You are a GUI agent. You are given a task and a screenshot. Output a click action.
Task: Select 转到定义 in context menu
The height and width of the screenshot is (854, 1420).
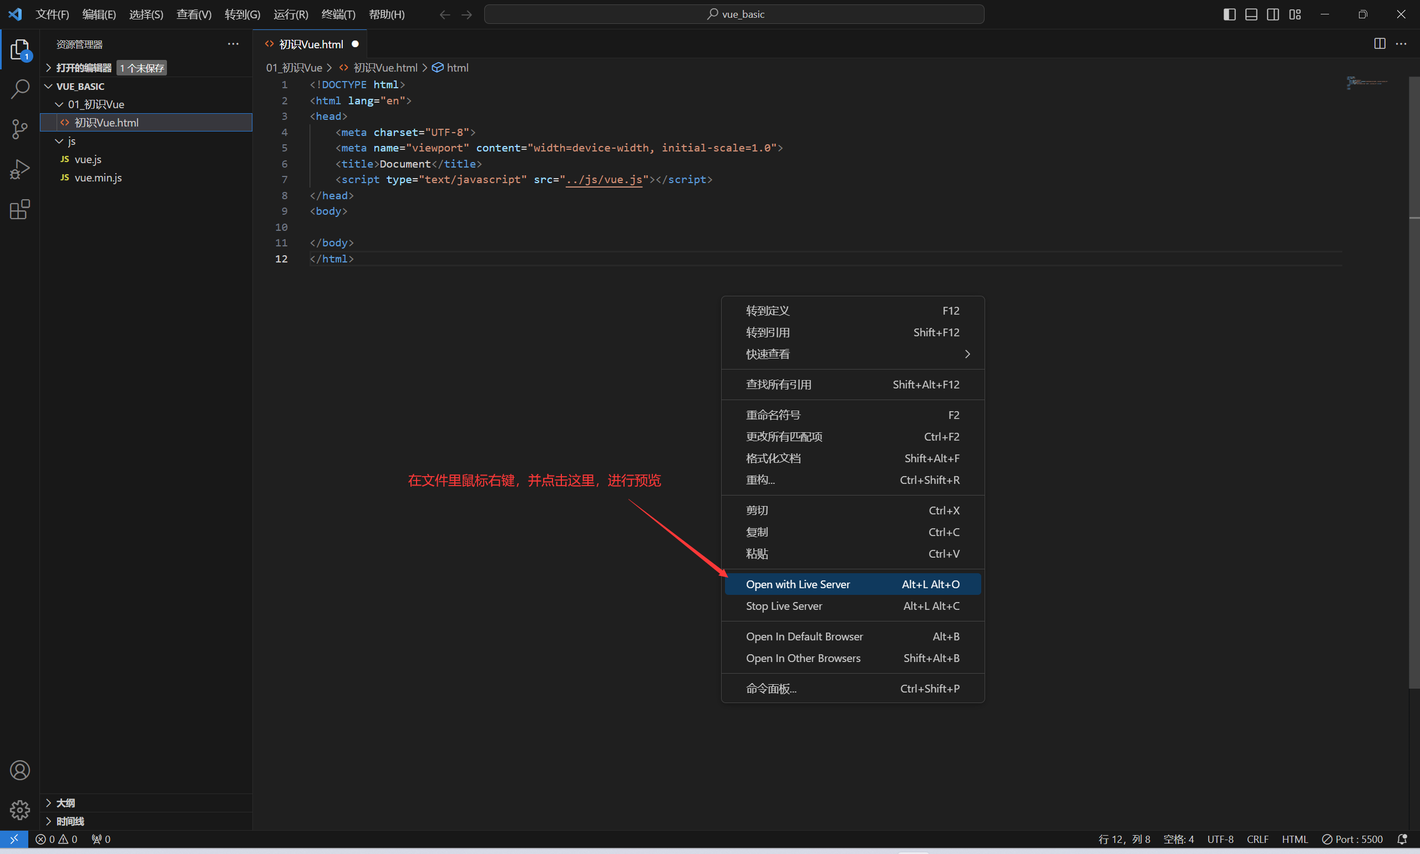853,311
